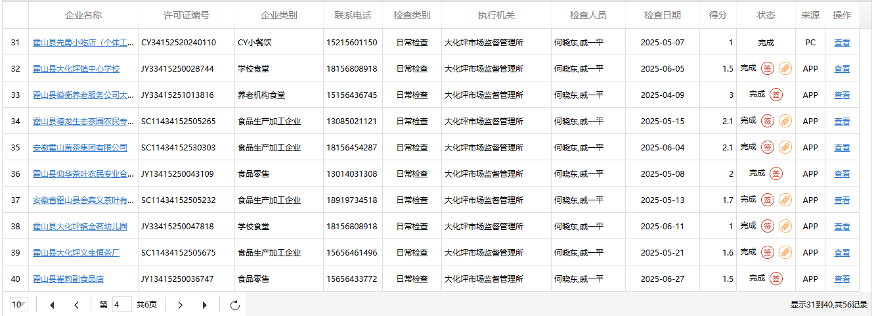Go to the previous page

(77, 305)
